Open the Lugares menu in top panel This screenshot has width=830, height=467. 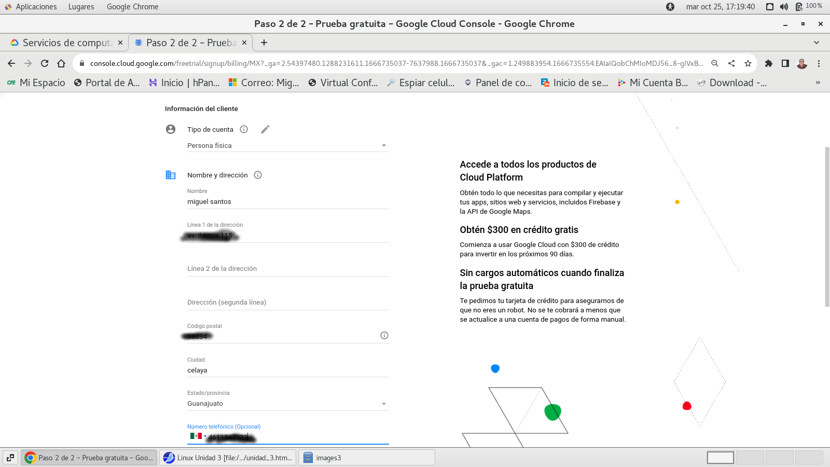pyautogui.click(x=81, y=7)
